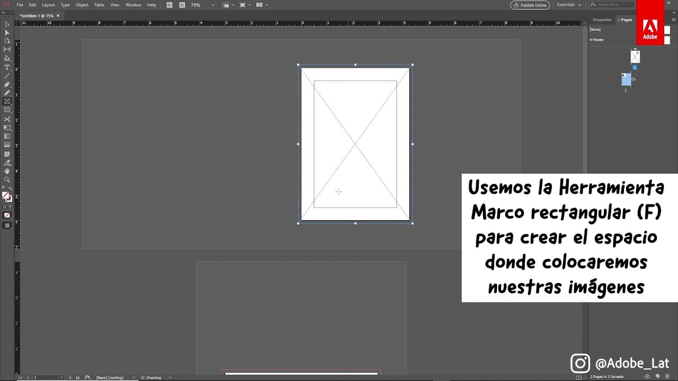Select the Rectangle Frame tool
678x381 pixels.
[7, 101]
